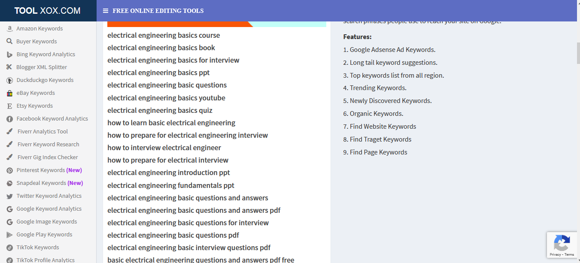Select eBay Keywords in sidebar
580x263 pixels.
click(x=36, y=93)
